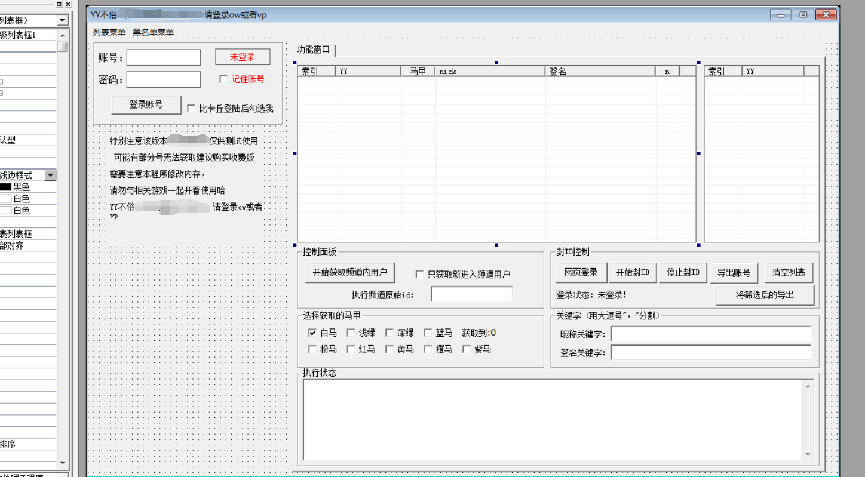The image size is (865, 477).
Task: Click the 停止封ID button
Action: pos(683,273)
